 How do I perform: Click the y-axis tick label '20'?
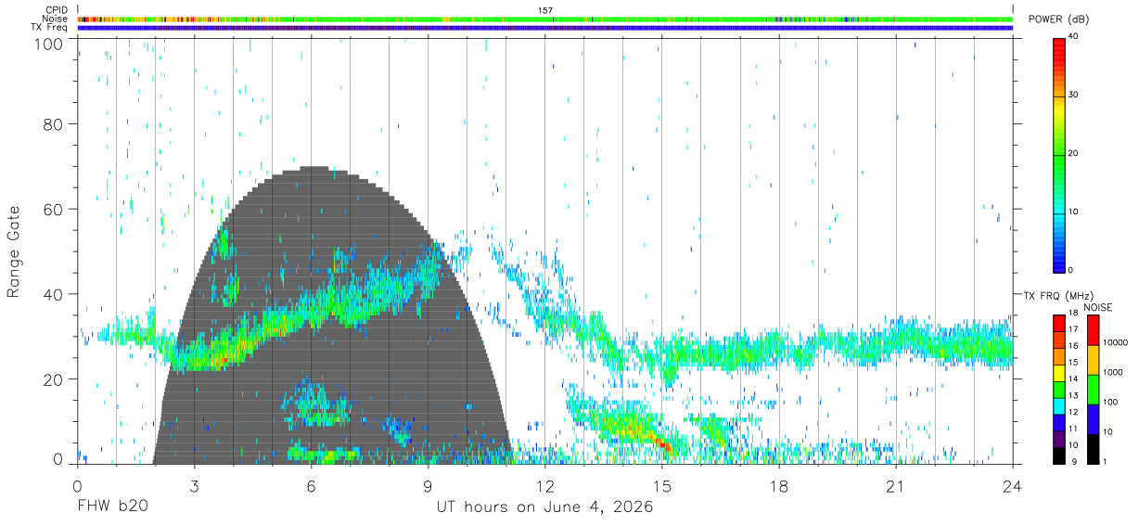pyautogui.click(x=53, y=379)
